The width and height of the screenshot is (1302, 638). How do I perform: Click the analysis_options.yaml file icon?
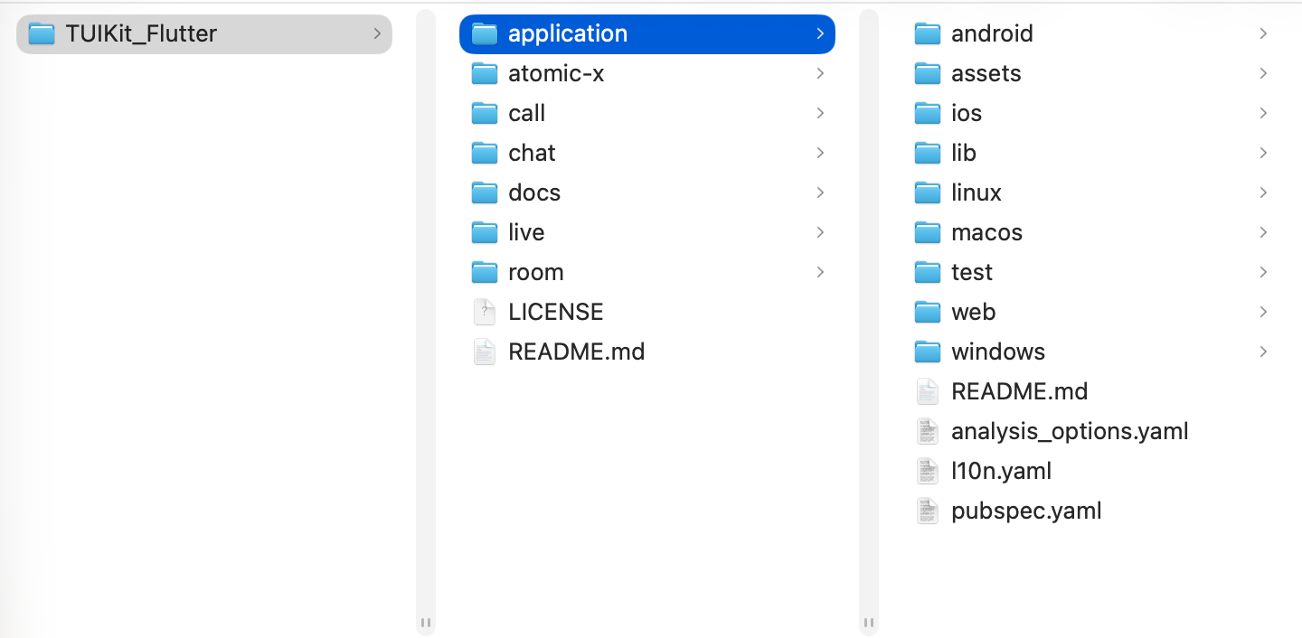coord(928,431)
